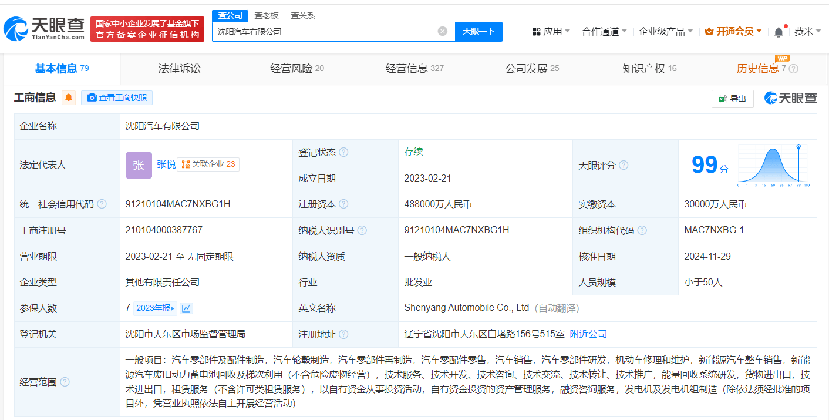The image size is (829, 420).
Task: Expand the 合作通道 dropdown
Action: pos(604,32)
